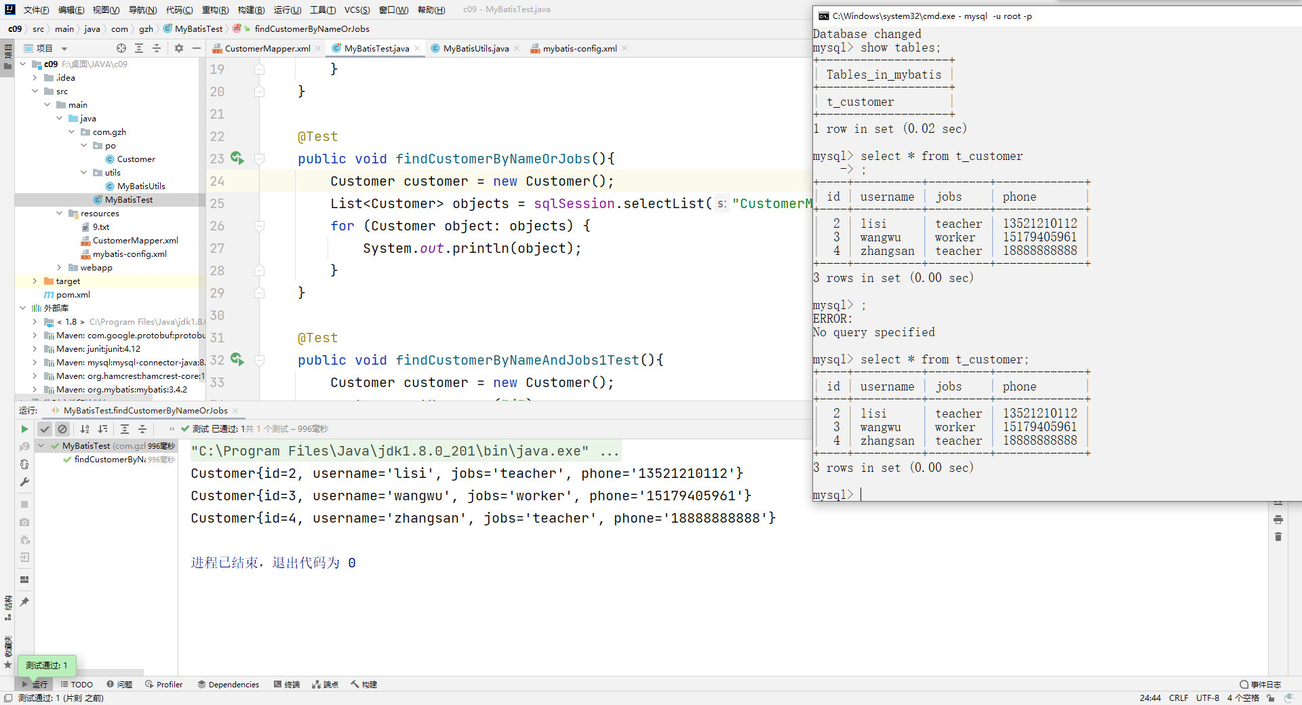Screen dimensions: 1302x705
Task: Open the Edit (编辑) menu
Action: [71, 9]
